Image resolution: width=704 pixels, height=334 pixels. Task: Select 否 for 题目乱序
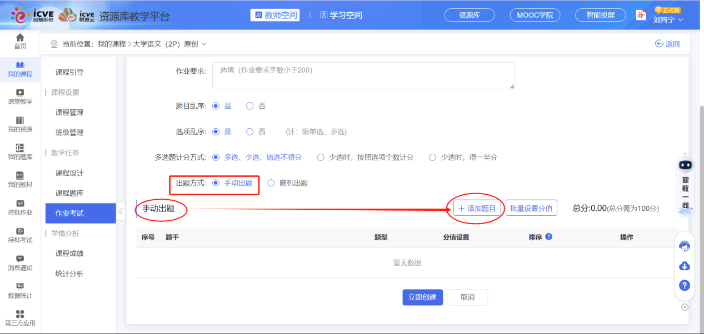pos(250,106)
